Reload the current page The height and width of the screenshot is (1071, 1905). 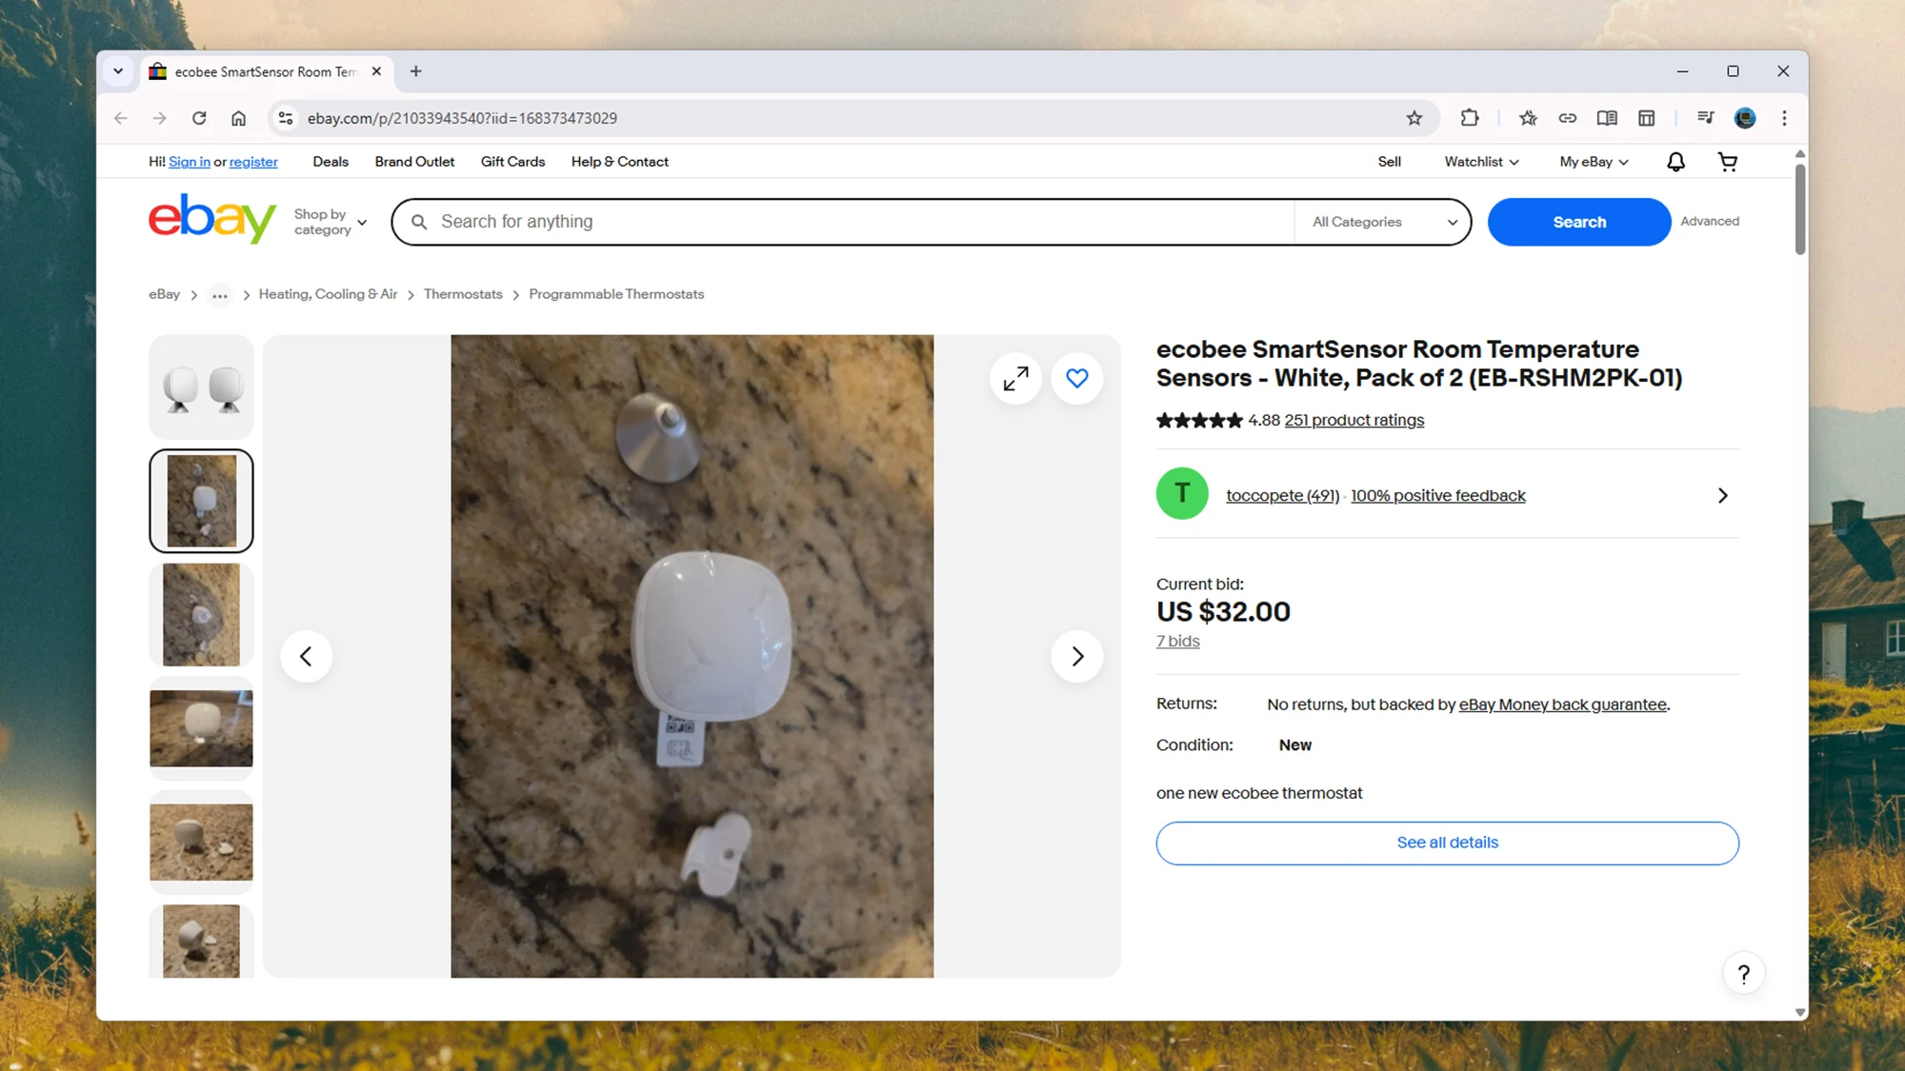point(199,118)
